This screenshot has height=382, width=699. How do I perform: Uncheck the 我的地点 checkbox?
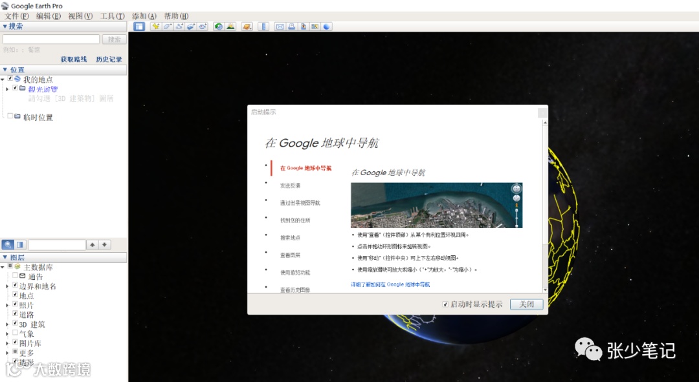click(x=10, y=78)
